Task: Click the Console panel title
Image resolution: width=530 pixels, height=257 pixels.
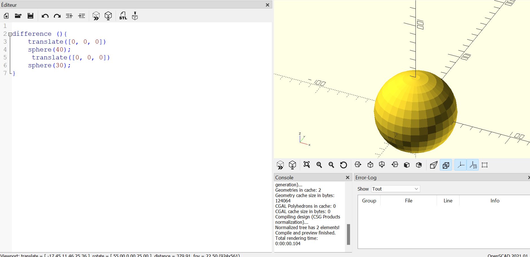Action: pyautogui.click(x=284, y=177)
